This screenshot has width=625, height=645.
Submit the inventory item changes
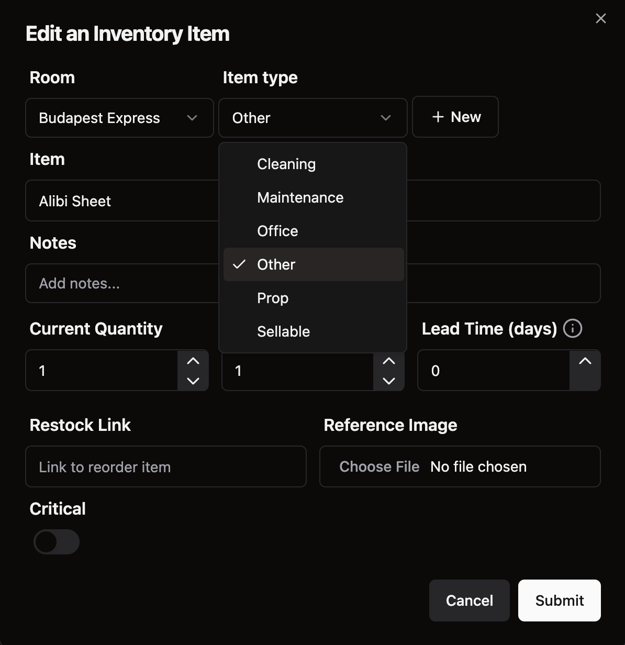pyautogui.click(x=559, y=600)
